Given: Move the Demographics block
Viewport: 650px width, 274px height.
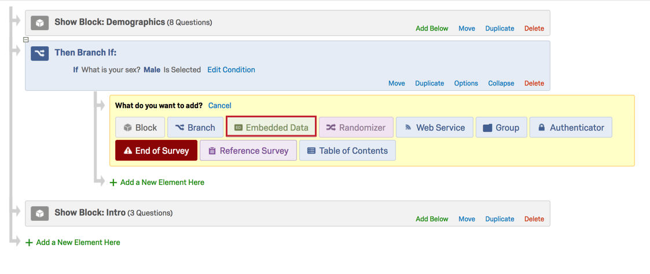Looking at the screenshot, I should click(467, 28).
